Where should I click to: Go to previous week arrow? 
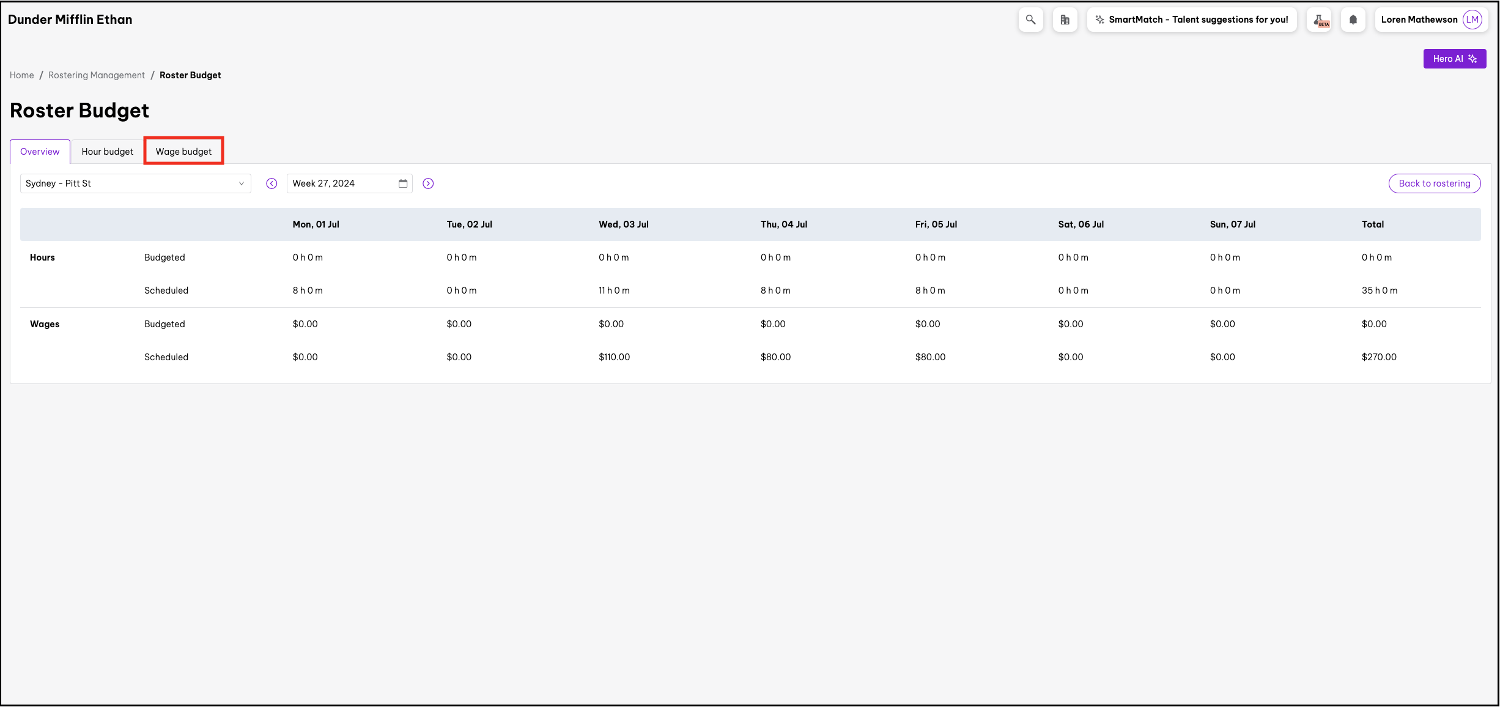(x=272, y=183)
